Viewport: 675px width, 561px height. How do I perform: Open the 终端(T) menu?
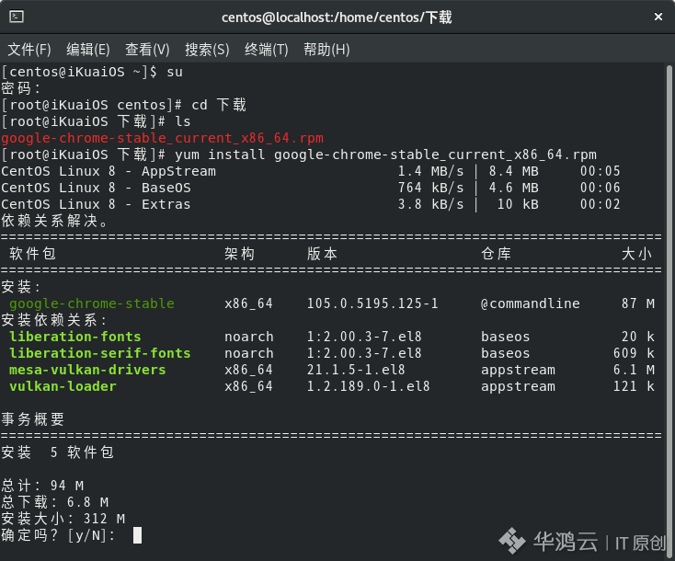(266, 50)
